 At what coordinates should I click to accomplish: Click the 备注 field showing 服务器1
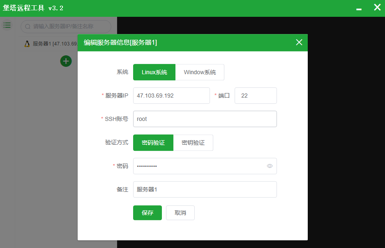click(x=205, y=189)
